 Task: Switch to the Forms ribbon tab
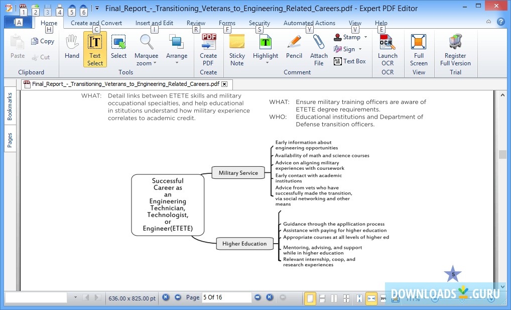227,23
